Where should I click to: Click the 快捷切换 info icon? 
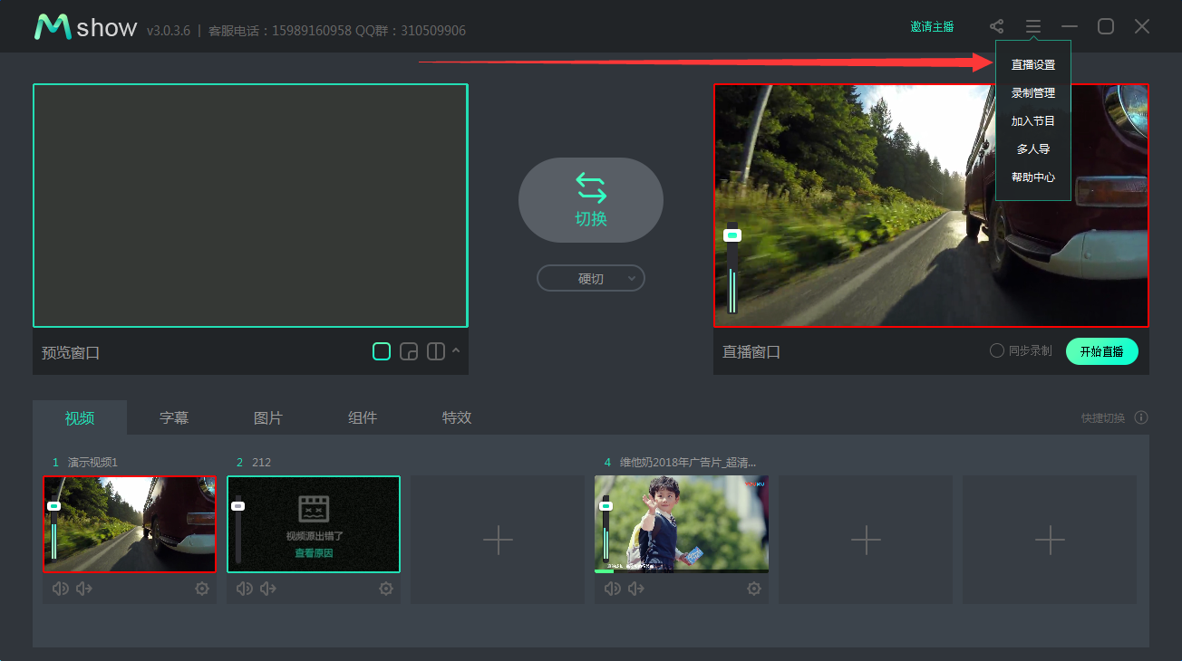coord(1141,417)
